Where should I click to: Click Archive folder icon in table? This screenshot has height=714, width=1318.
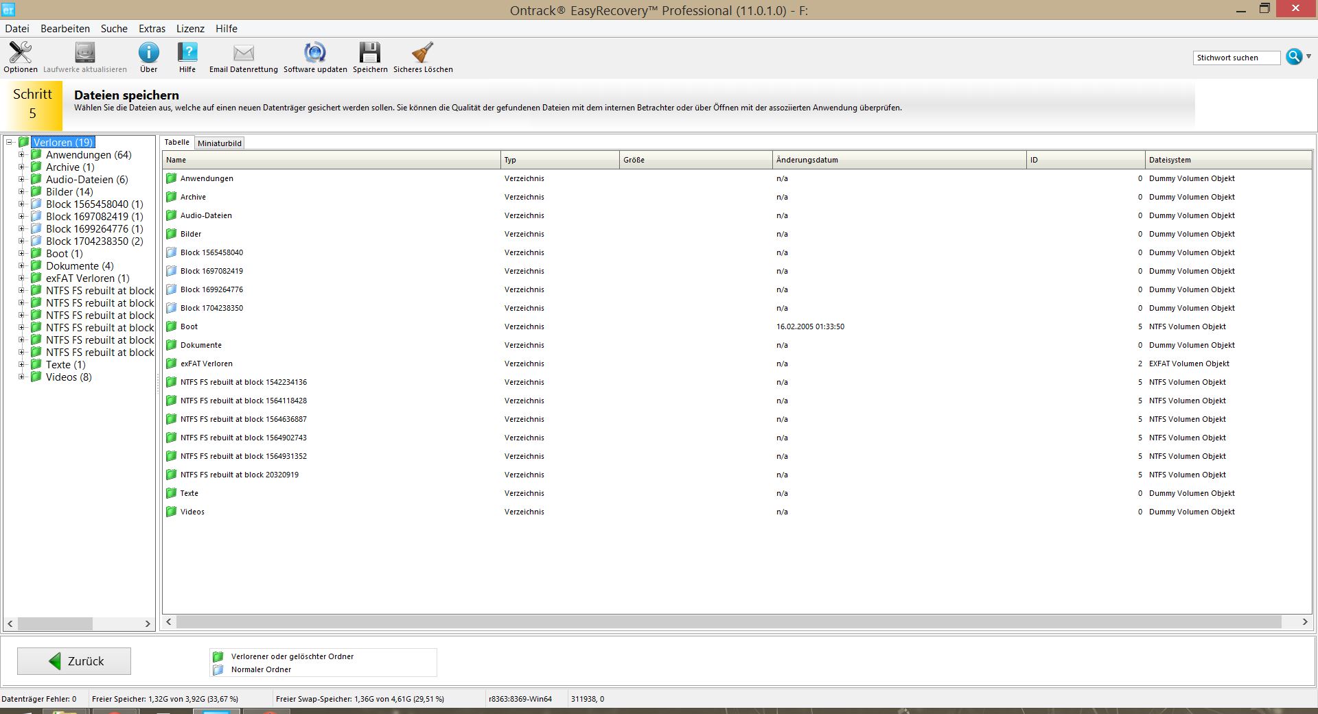pyautogui.click(x=171, y=197)
